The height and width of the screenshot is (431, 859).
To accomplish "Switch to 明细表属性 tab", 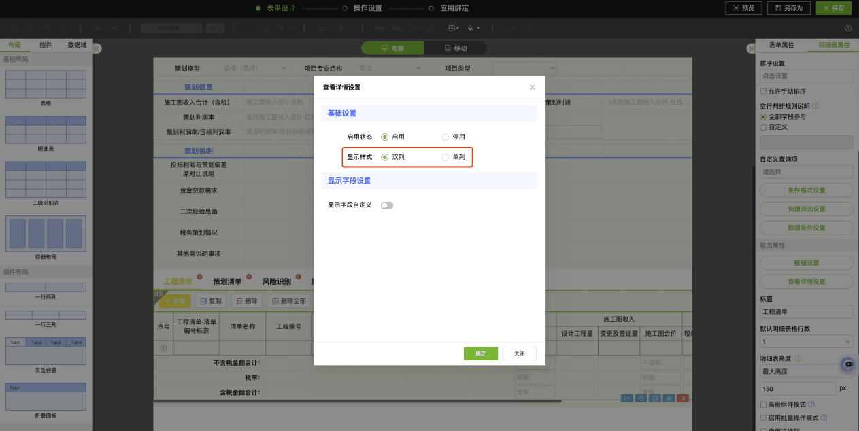I will pos(834,45).
